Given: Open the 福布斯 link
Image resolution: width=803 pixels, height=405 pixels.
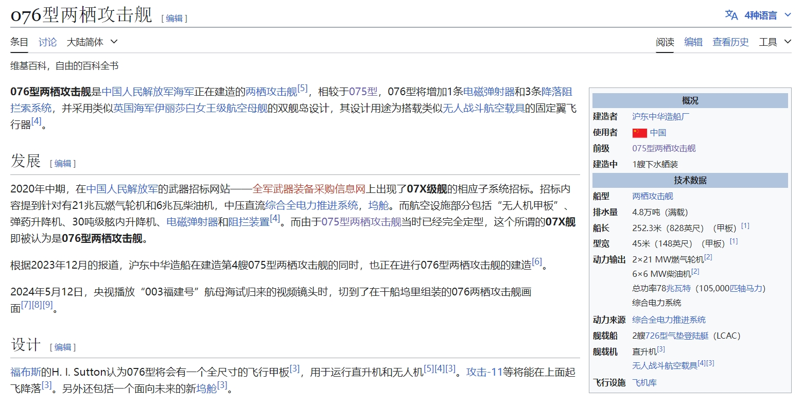Looking at the screenshot, I should 26,373.
